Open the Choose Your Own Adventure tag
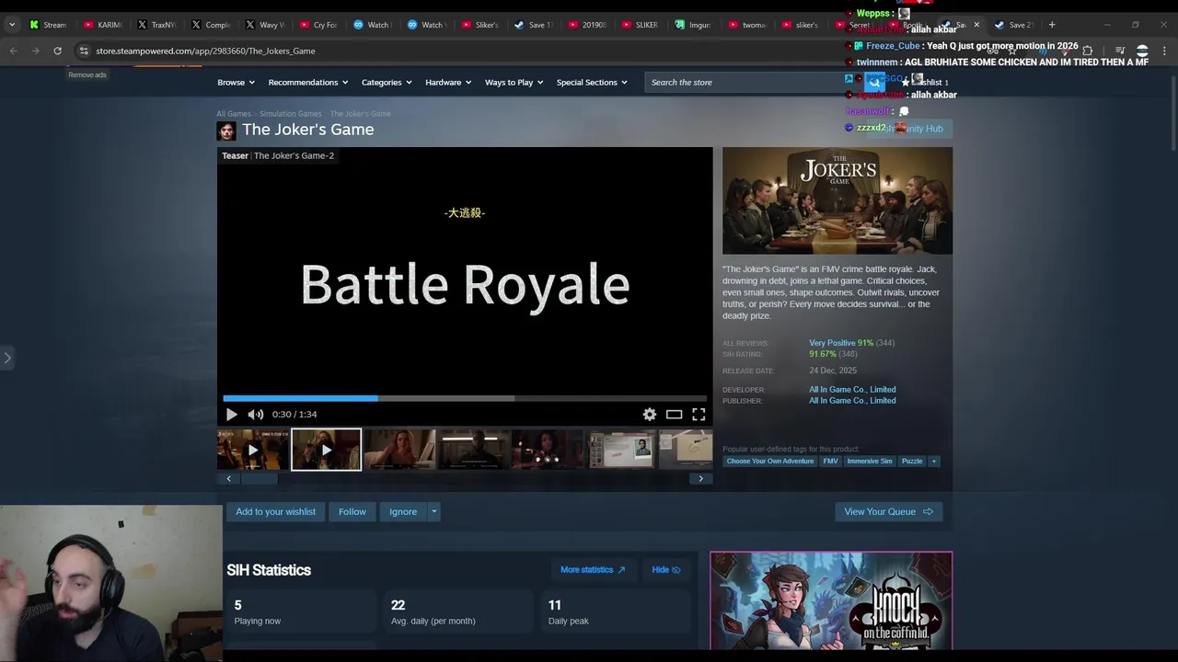This screenshot has height=662, width=1178. pyautogui.click(x=770, y=462)
